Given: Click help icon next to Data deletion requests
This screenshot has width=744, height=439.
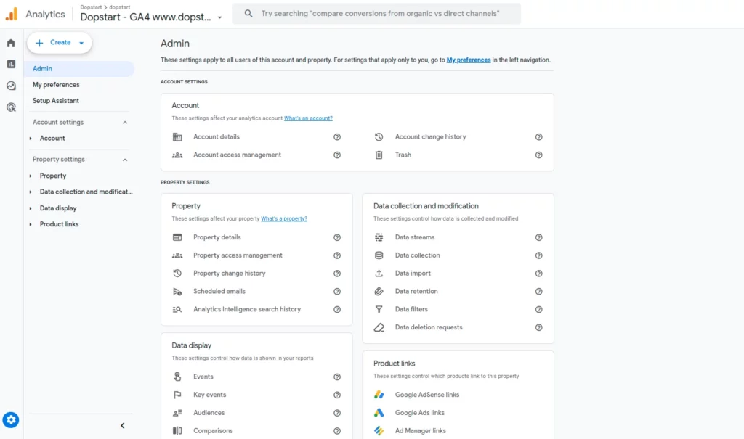Looking at the screenshot, I should pyautogui.click(x=538, y=327).
